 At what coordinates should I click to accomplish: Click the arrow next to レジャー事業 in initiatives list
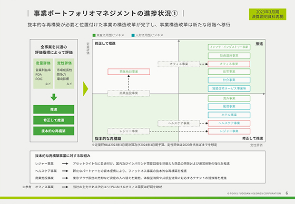pos(65,164)
